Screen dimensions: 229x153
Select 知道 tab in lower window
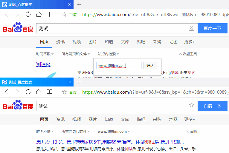point(109,119)
